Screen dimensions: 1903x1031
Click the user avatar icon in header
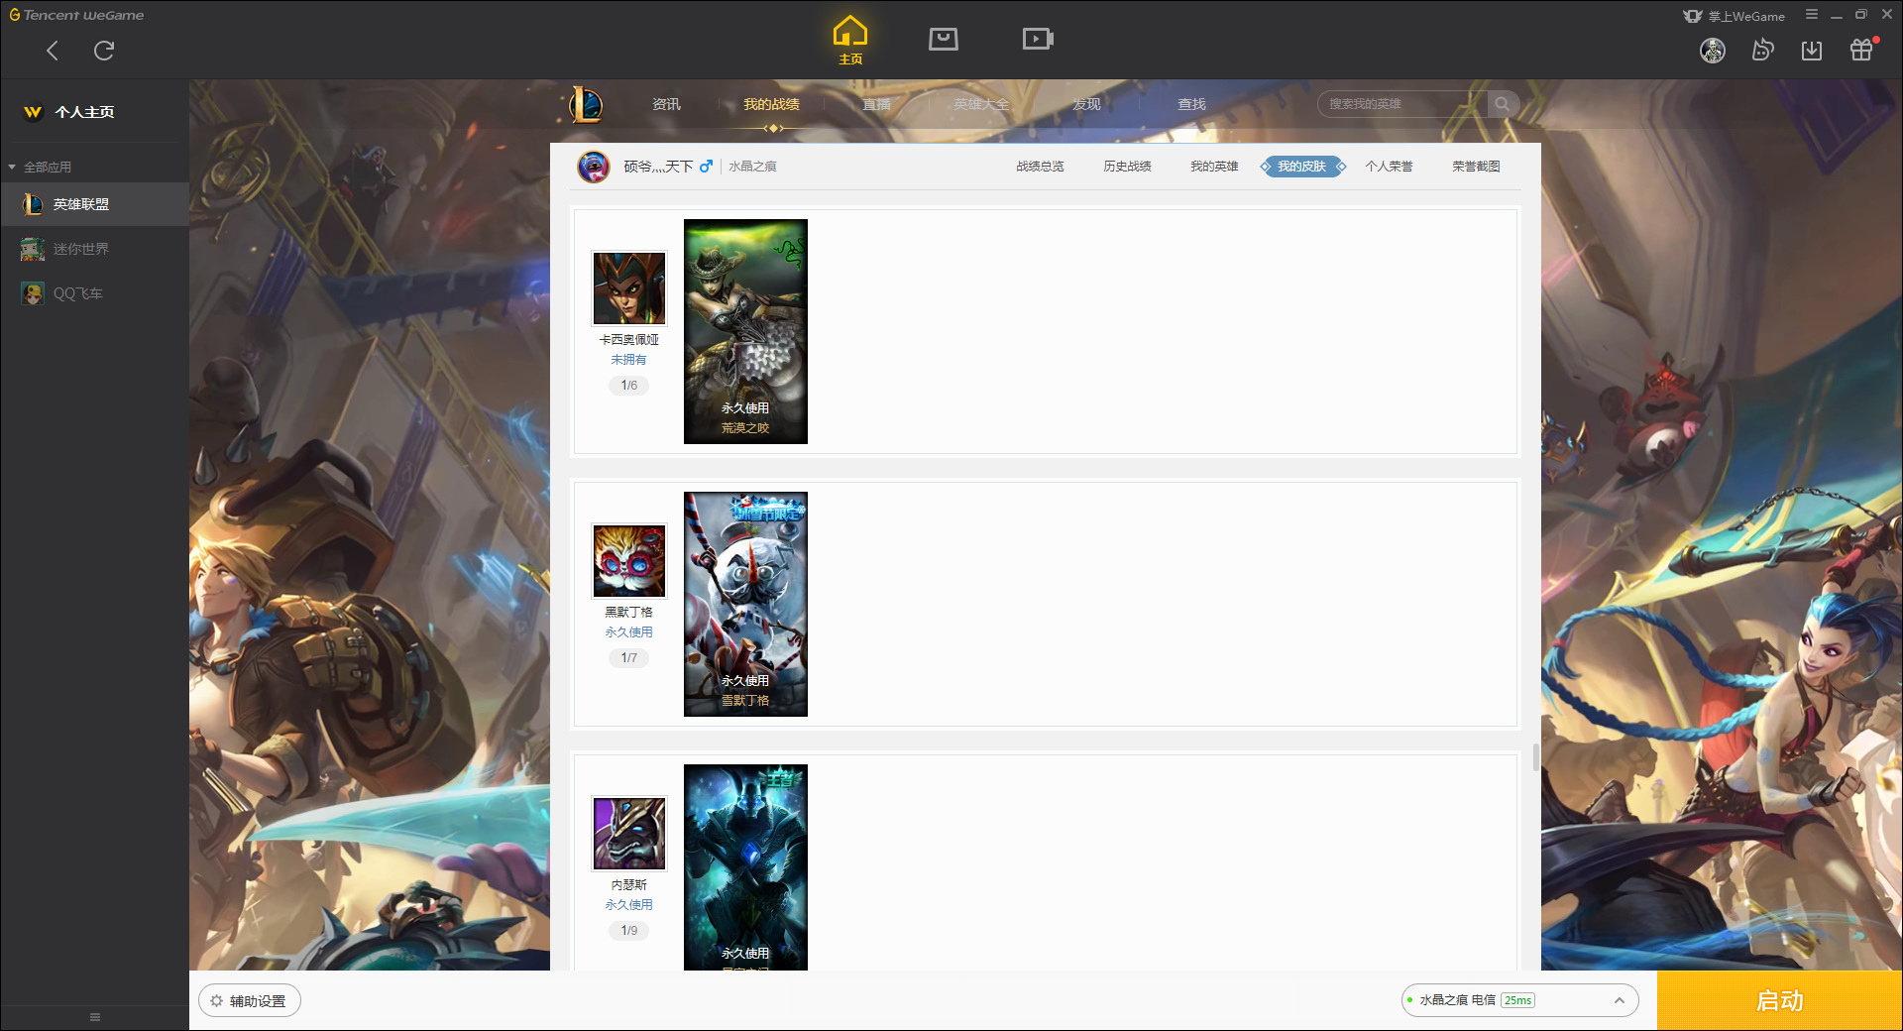click(x=1713, y=51)
